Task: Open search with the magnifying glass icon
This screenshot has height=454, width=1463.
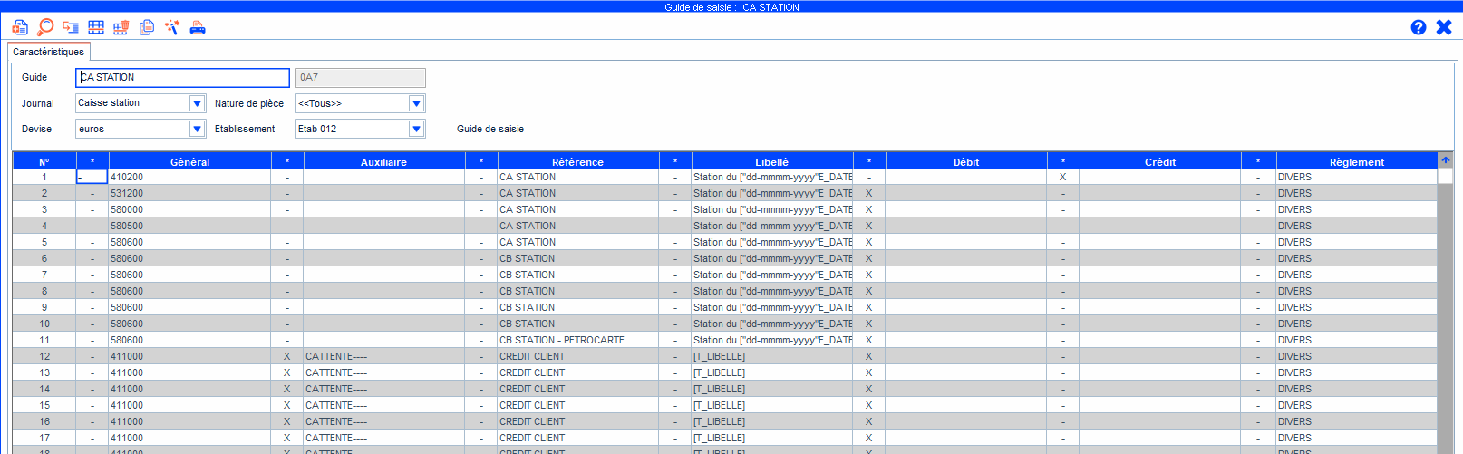Action: tap(45, 27)
